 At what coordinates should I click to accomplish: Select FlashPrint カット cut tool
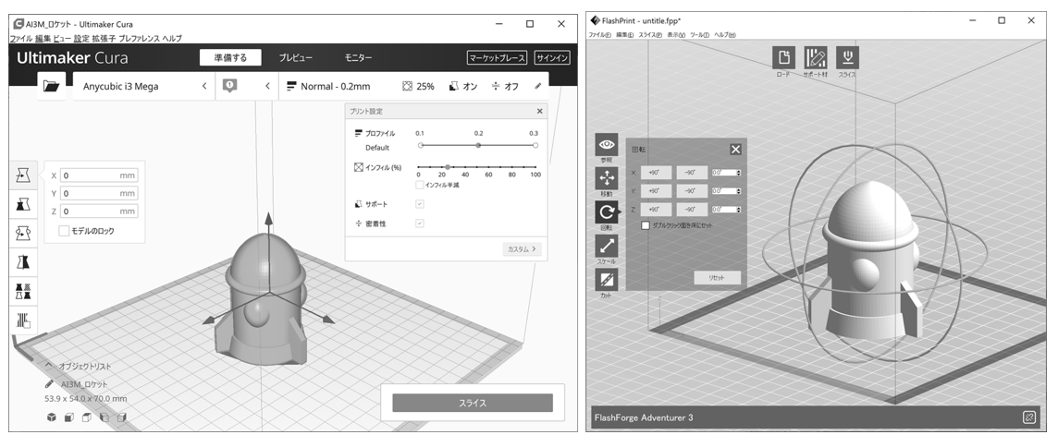tap(607, 280)
